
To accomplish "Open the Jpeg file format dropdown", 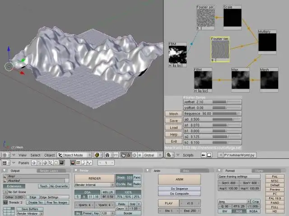I will pyautogui.click(x=234, y=202).
